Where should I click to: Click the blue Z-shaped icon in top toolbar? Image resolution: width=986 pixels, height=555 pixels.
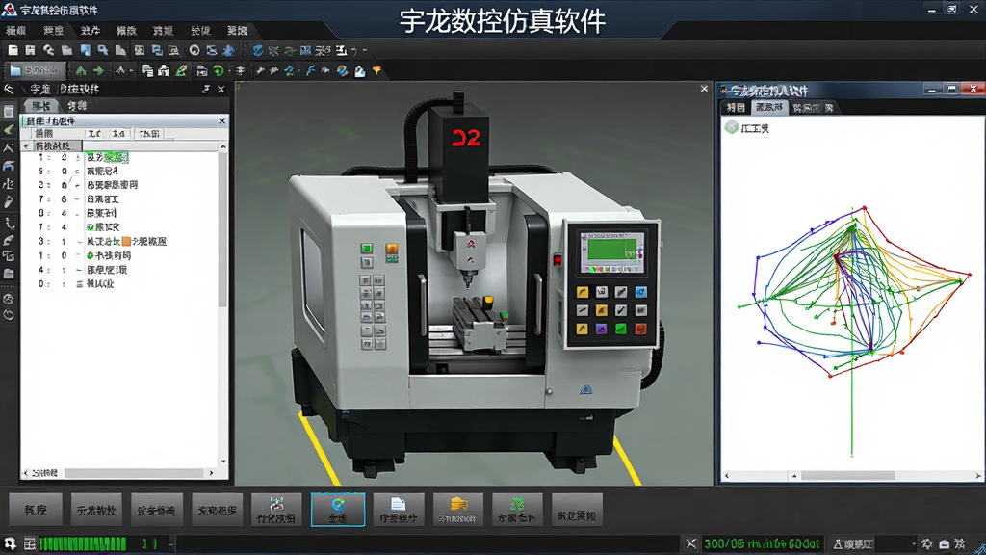click(258, 50)
